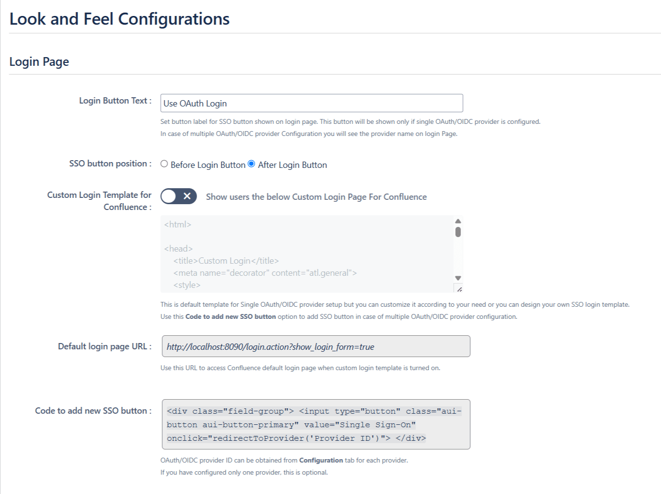Click the Login Button Text input field

311,103
